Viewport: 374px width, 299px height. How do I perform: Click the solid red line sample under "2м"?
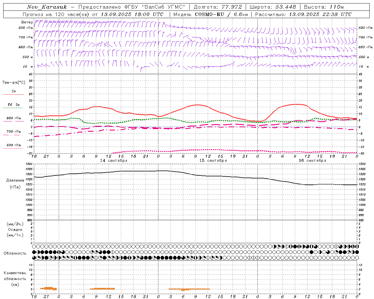pos(13,94)
